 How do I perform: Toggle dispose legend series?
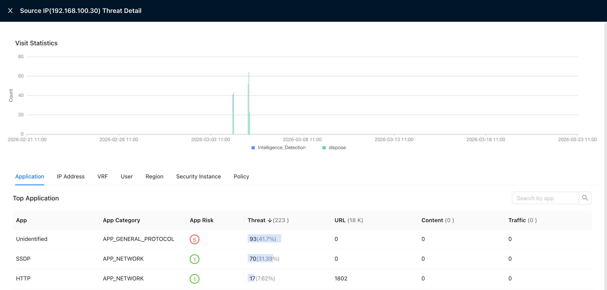coord(334,148)
